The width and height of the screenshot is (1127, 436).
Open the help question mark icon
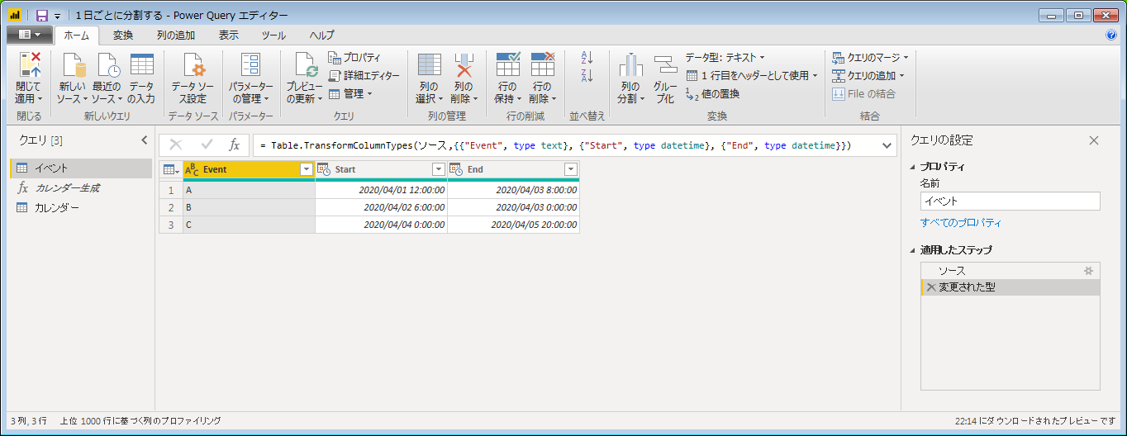[1111, 35]
